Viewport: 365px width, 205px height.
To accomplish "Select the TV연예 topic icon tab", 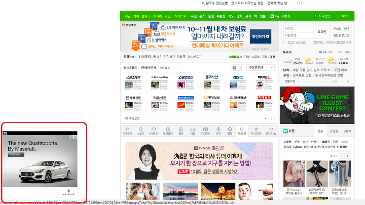I will (205, 131).
